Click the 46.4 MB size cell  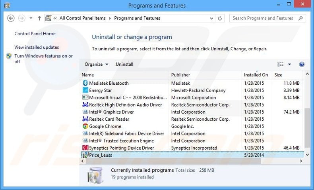pyautogui.click(x=291, y=148)
